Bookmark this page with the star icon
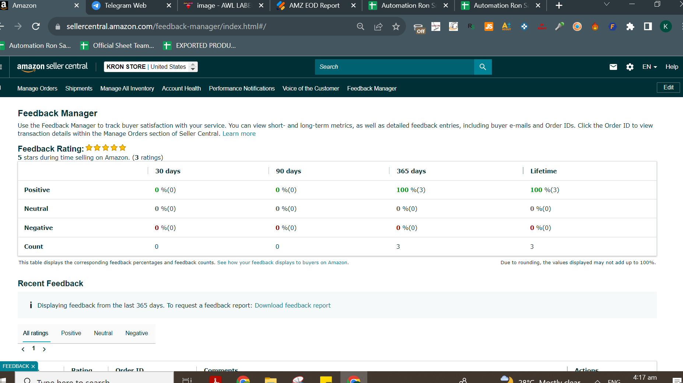 (x=396, y=26)
